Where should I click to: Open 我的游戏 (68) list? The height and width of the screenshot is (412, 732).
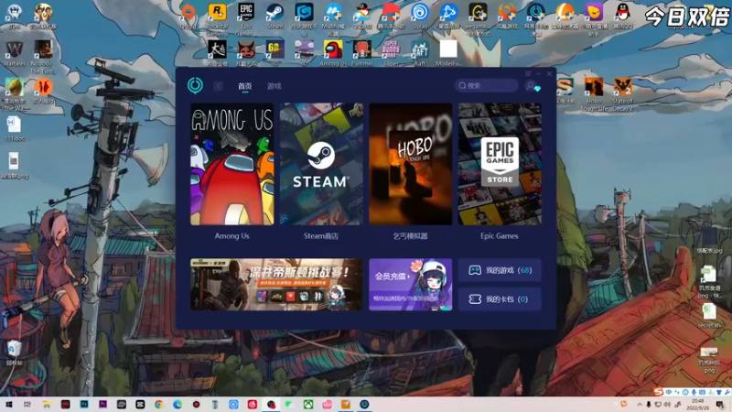(x=500, y=270)
